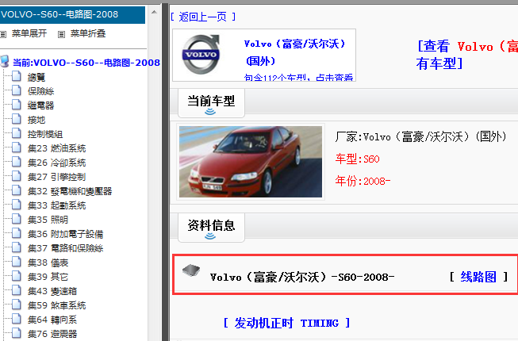Click the page icon next to 控制模組

[x=17, y=133]
